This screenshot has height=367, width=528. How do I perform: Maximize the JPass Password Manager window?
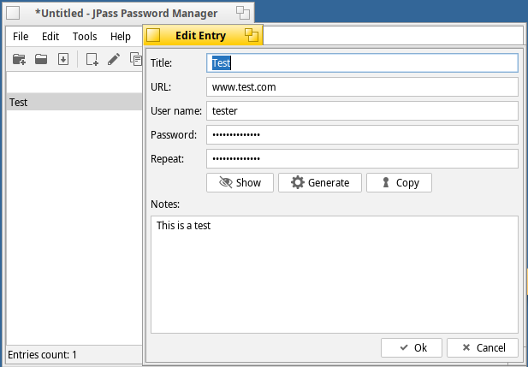point(243,13)
